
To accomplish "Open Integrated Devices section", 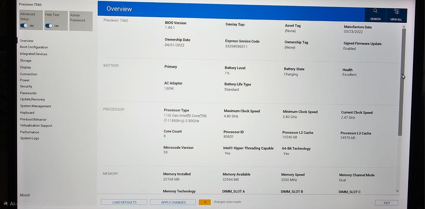I will click(x=33, y=54).
